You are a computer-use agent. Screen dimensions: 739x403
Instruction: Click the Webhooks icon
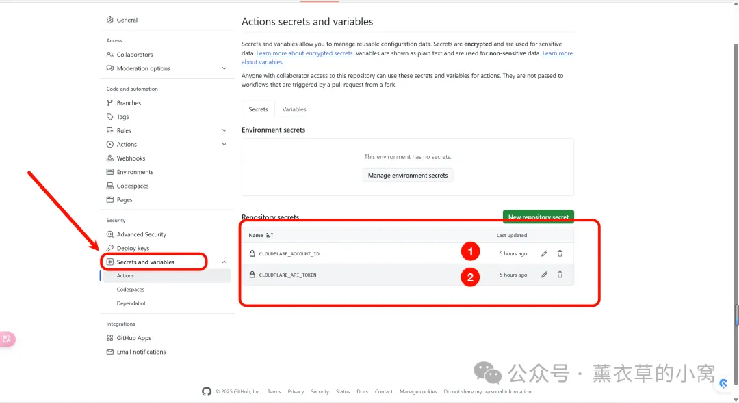coord(109,158)
